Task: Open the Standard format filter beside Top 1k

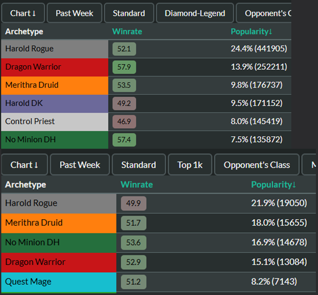Action: point(139,165)
